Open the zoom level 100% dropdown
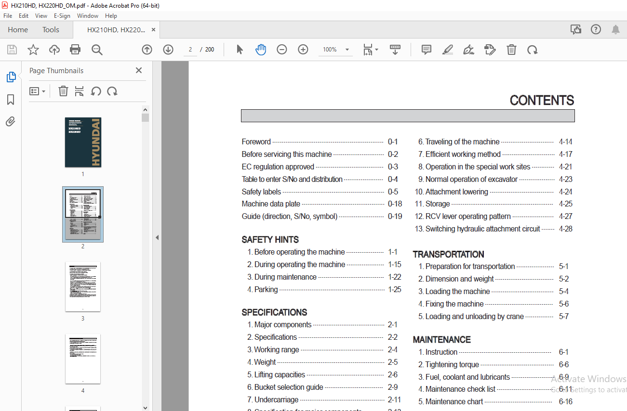 coord(347,50)
